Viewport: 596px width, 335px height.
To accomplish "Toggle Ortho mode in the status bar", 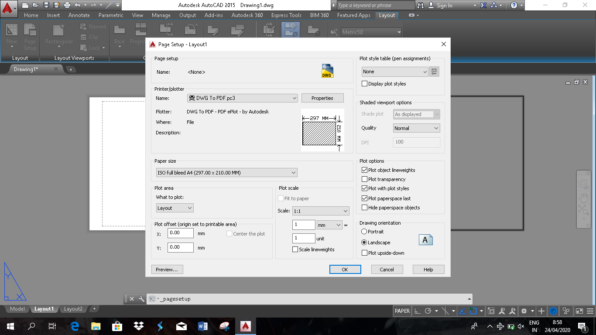I will click(x=417, y=311).
